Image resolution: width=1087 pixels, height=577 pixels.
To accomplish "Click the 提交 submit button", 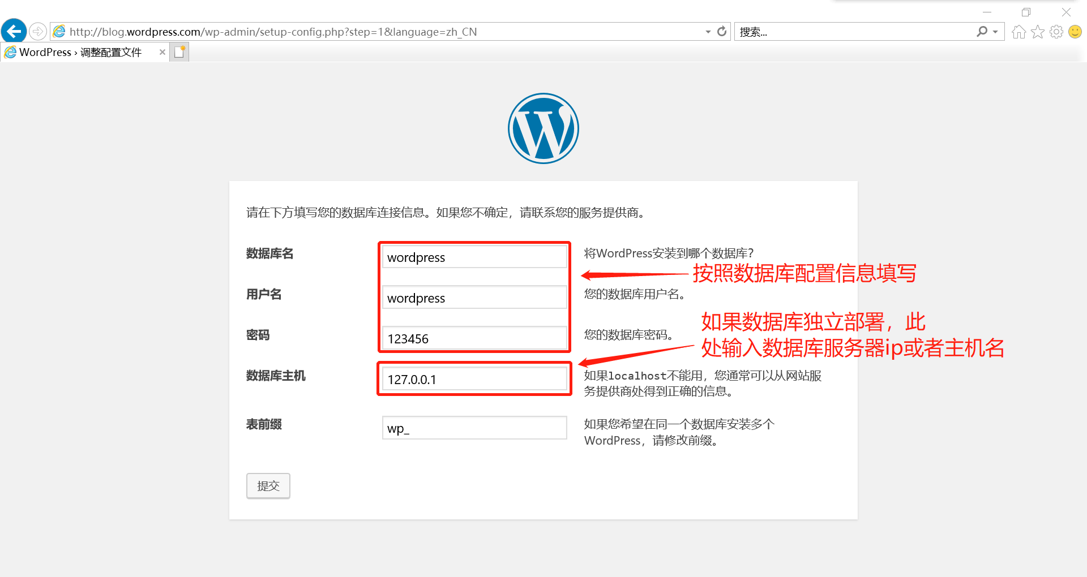I will (268, 486).
